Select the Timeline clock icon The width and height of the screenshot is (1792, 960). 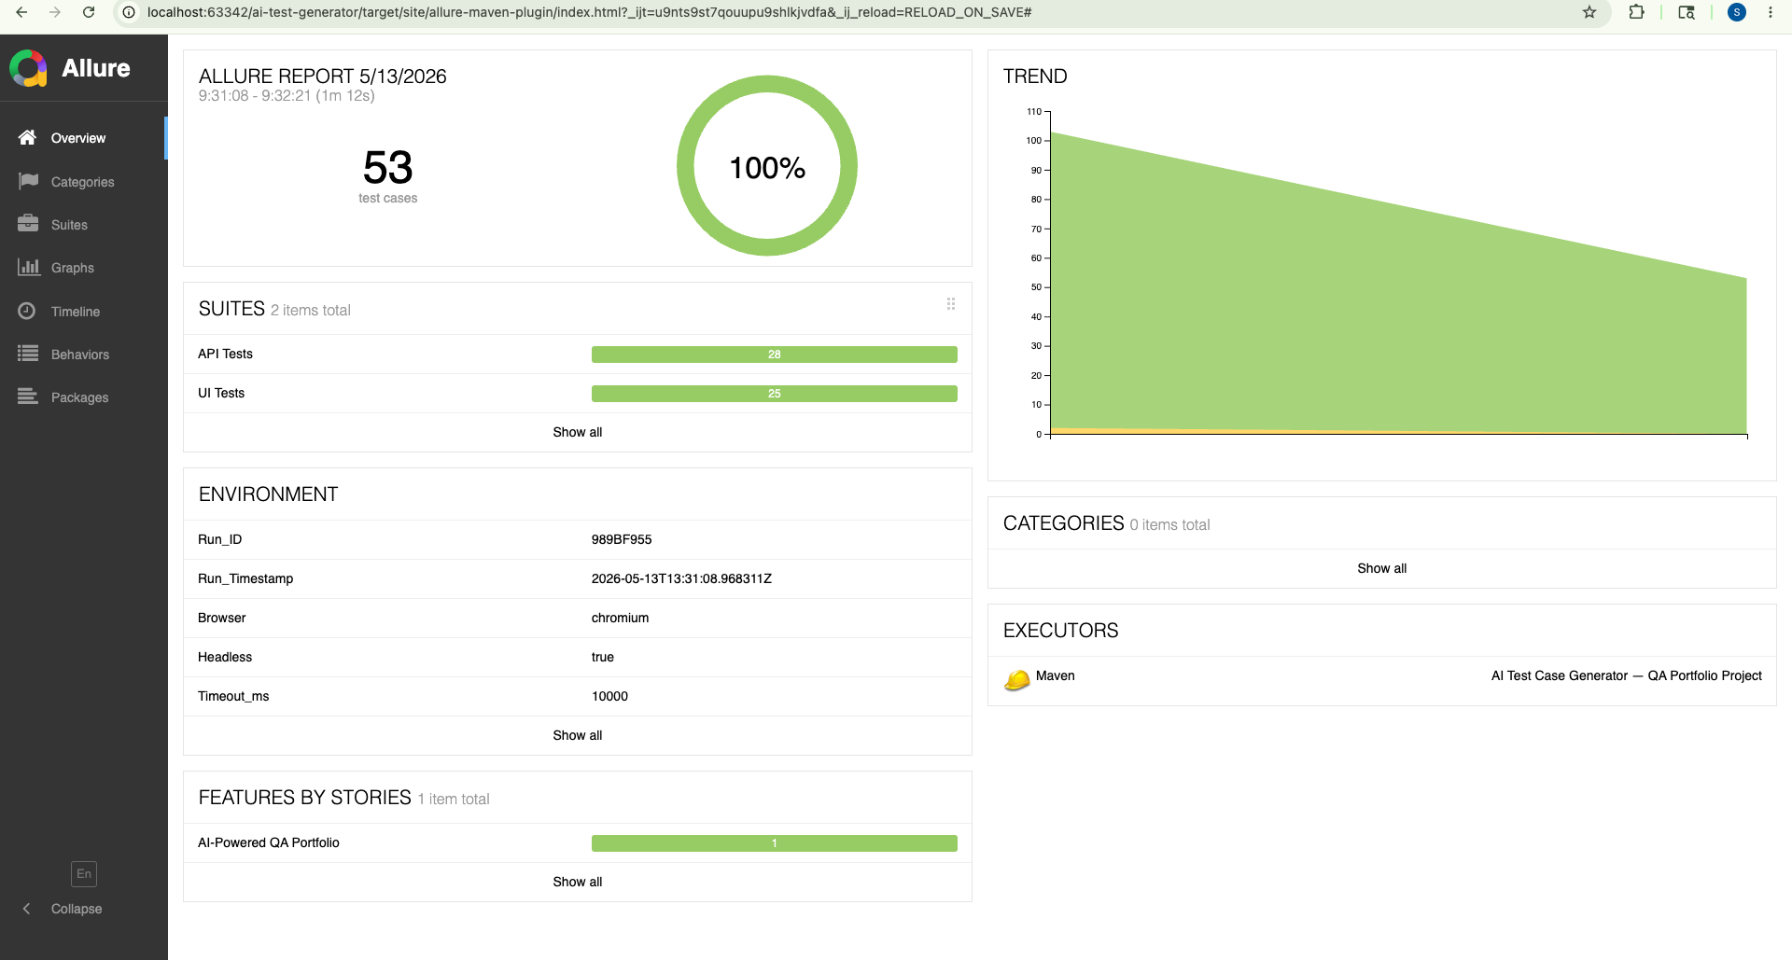(27, 311)
